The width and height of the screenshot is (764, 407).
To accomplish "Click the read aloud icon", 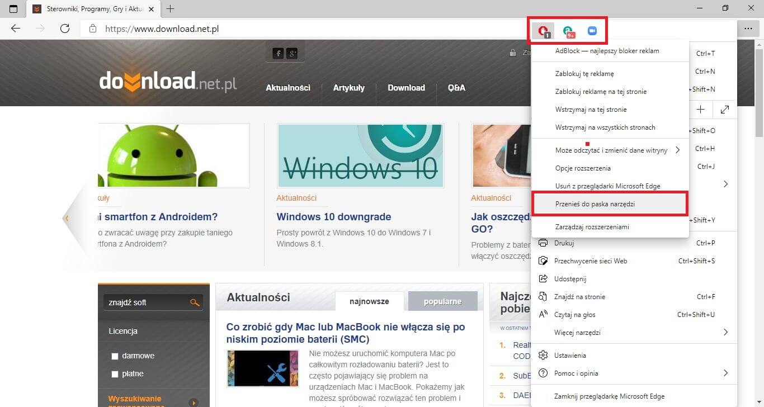I will (x=543, y=315).
